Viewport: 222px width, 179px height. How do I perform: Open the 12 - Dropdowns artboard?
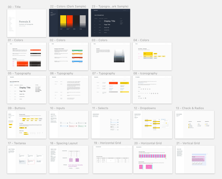click(x=153, y=125)
